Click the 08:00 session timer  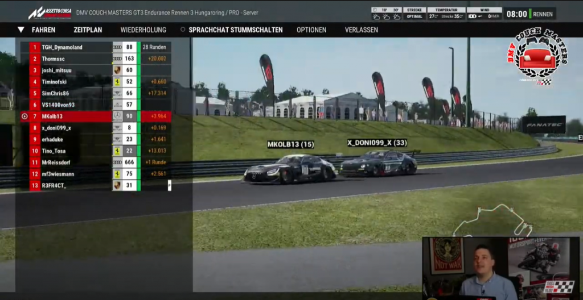(517, 14)
